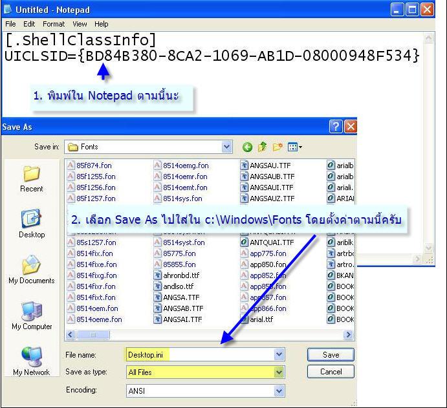
Task: Open the View Menu icon dropdown
Action: (x=294, y=147)
